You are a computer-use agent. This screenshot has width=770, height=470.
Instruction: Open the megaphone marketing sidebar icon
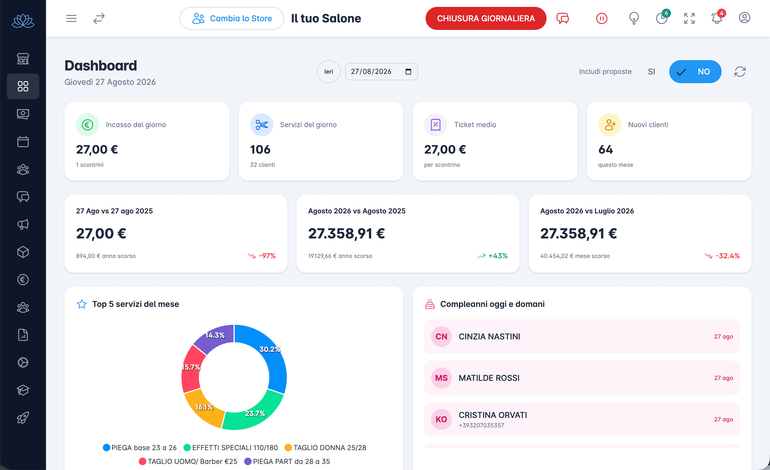click(x=23, y=224)
